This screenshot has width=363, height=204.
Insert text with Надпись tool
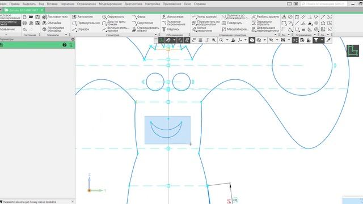pyautogui.click(x=171, y=29)
